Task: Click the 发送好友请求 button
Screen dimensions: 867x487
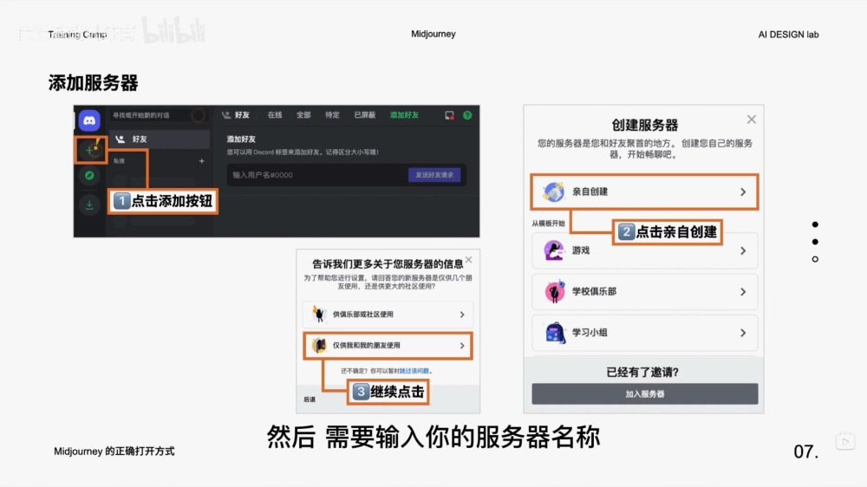Action: (434, 175)
